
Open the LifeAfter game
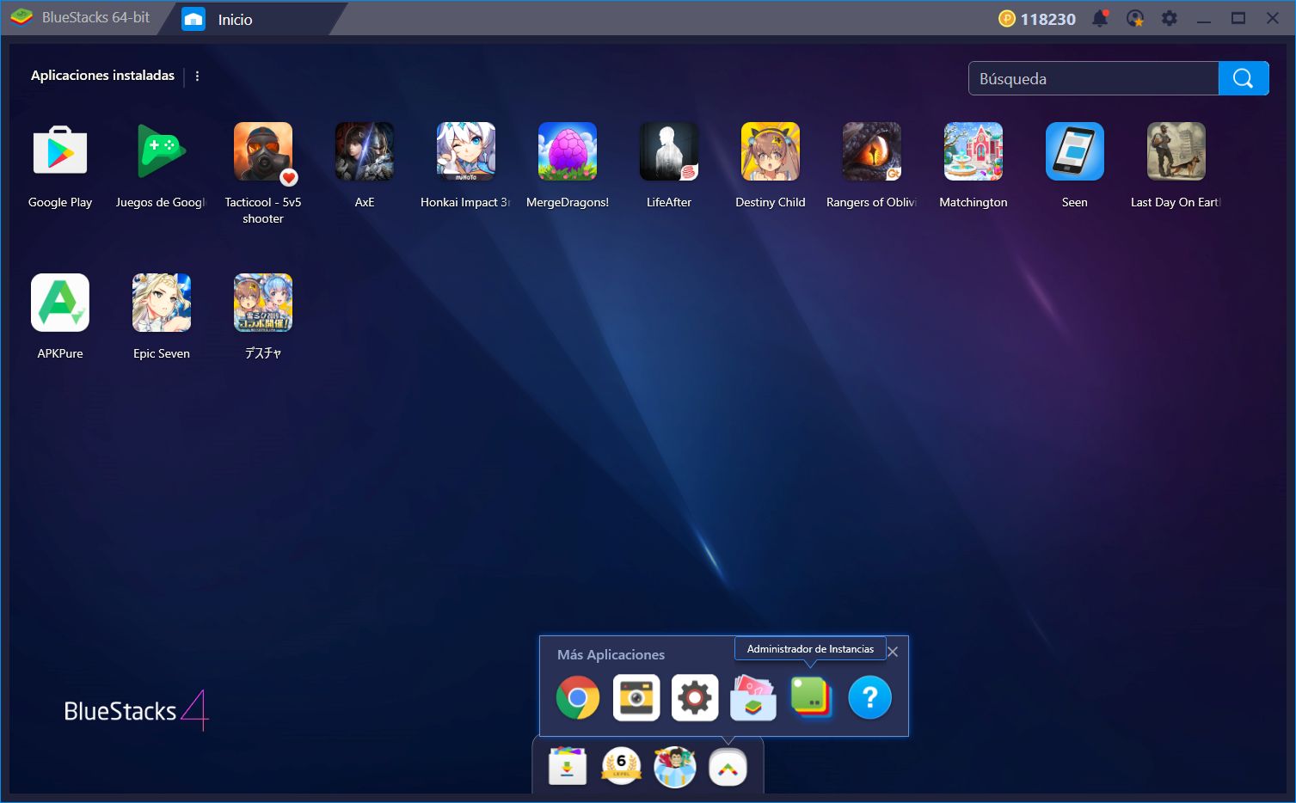point(669,151)
